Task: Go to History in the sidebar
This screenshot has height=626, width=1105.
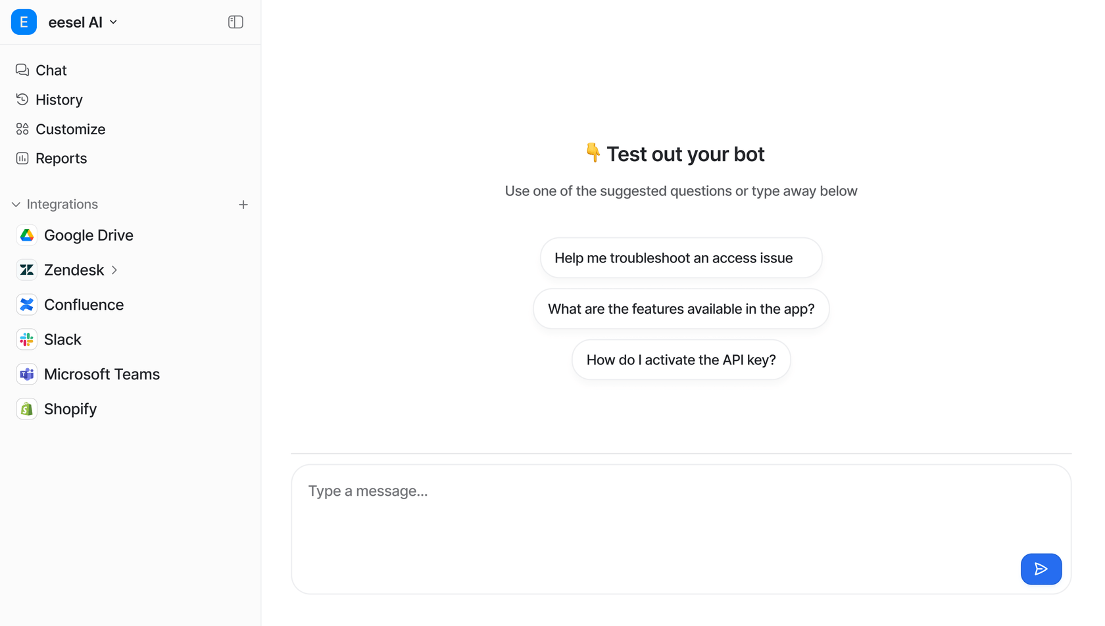Action: click(59, 100)
